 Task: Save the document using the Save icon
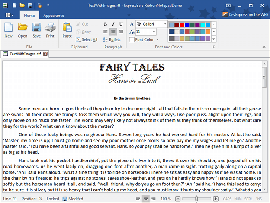pyautogui.click(x=36, y=29)
